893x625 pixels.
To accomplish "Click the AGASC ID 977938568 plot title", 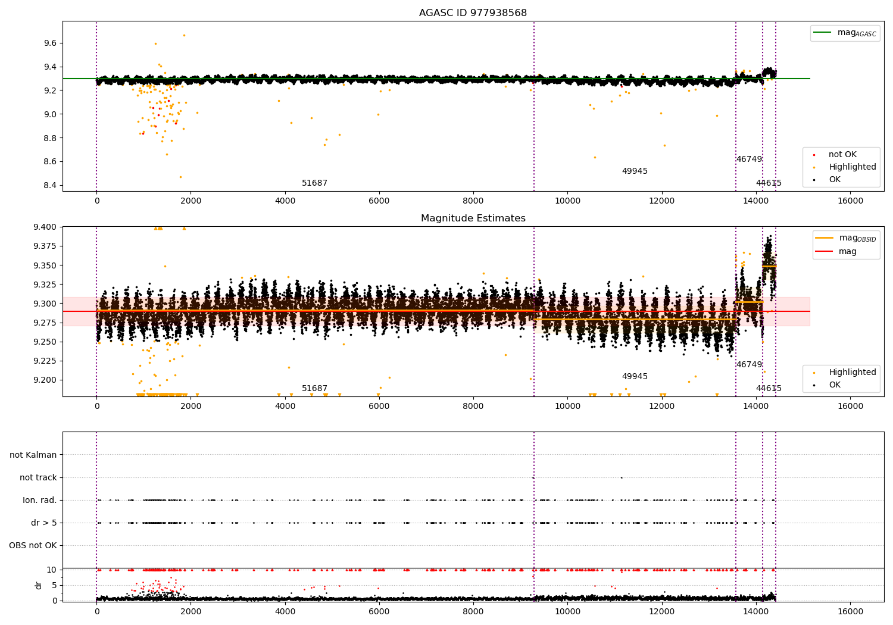I will [473, 13].
